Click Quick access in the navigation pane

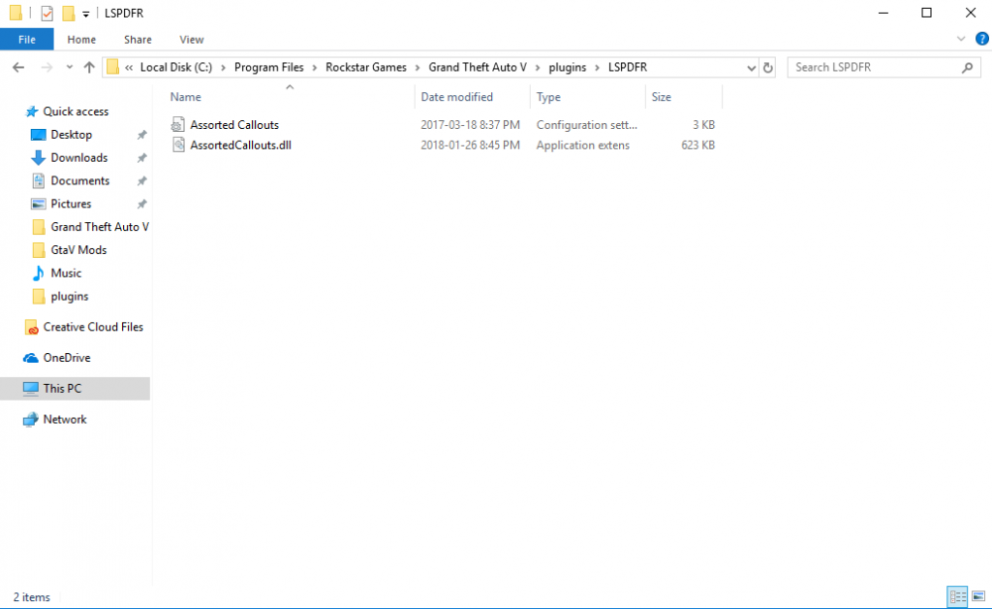[75, 111]
